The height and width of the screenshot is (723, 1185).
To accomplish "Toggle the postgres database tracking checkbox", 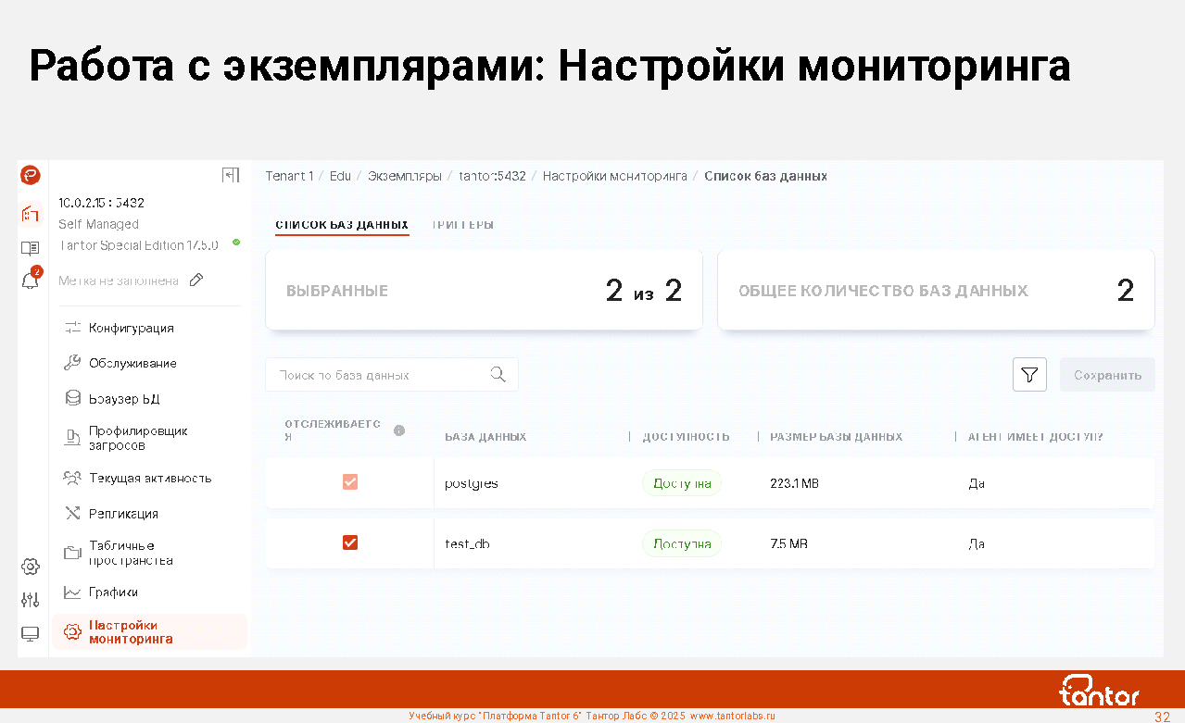I will point(350,482).
